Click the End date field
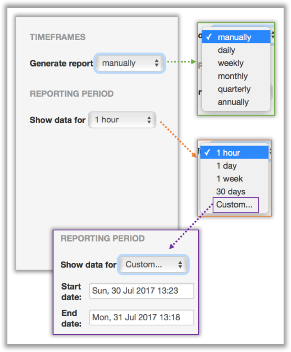291x352 pixels. (141, 317)
